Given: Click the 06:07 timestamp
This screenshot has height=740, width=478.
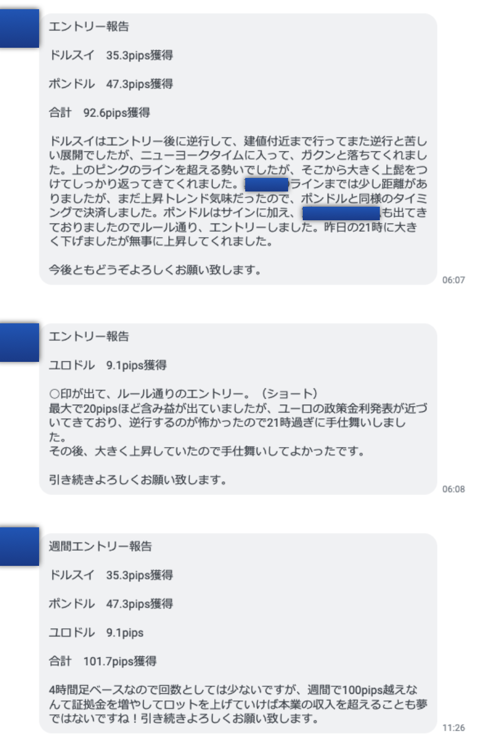Looking at the screenshot, I should 454,280.
